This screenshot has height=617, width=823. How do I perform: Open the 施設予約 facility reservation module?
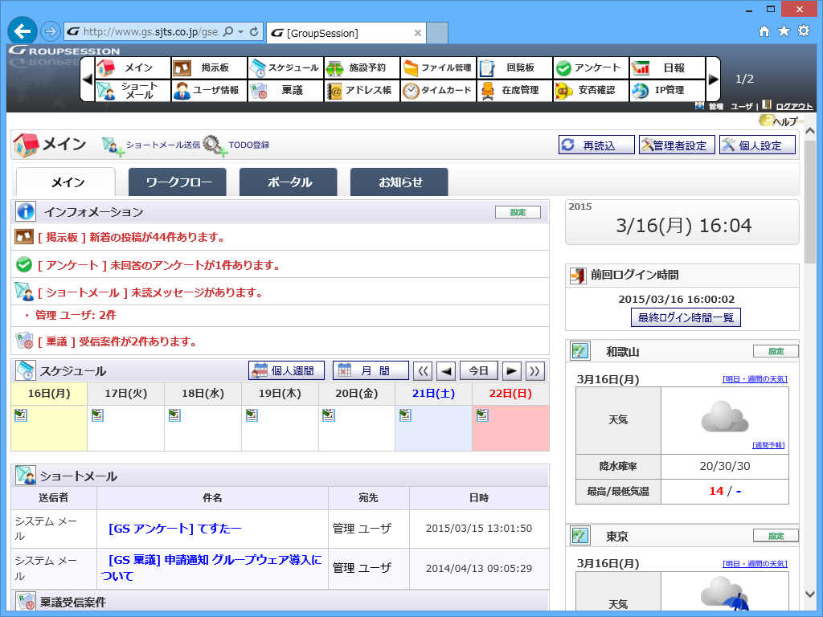[362, 67]
